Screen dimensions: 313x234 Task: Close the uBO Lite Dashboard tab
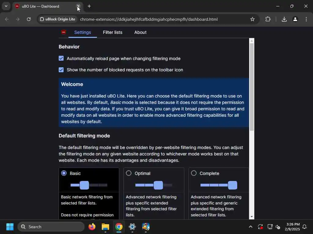pyautogui.click(x=78, y=6)
